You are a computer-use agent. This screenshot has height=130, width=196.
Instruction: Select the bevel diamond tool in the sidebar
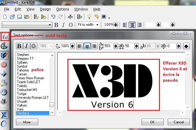tap(4, 74)
